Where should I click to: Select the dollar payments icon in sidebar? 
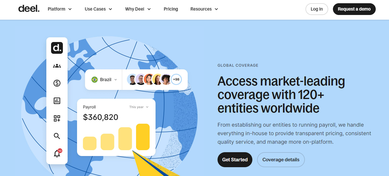[x=57, y=83]
